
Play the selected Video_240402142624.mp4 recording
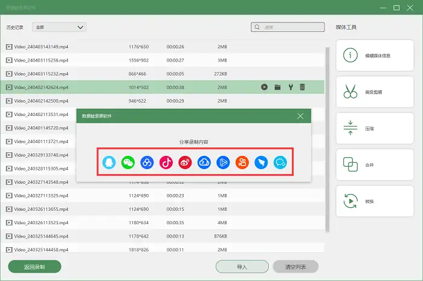click(265, 87)
